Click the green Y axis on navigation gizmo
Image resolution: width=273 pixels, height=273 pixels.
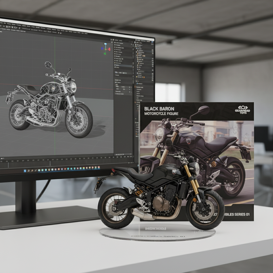pos(105,53)
